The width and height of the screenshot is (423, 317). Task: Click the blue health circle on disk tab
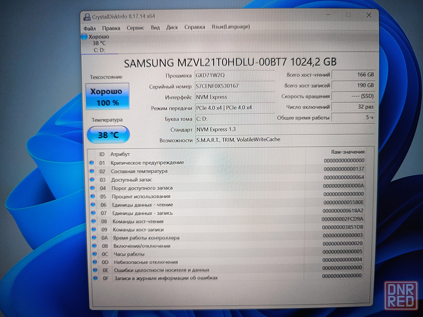coord(84,37)
